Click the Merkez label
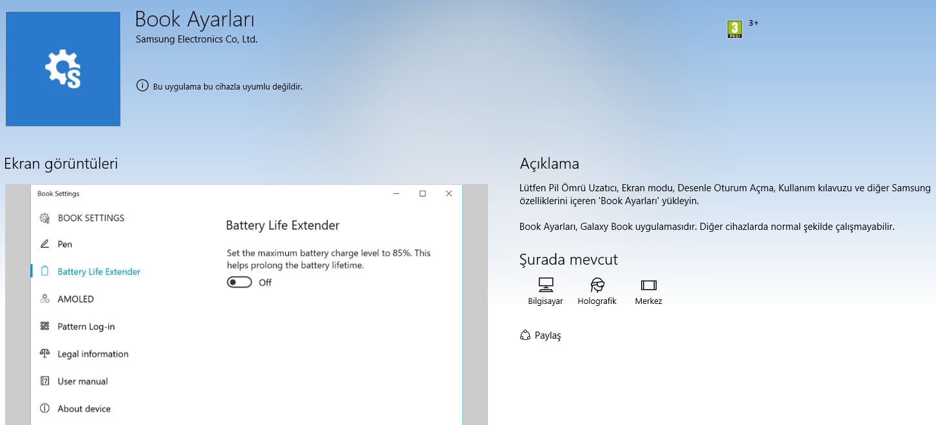936x425 pixels. pyautogui.click(x=648, y=301)
